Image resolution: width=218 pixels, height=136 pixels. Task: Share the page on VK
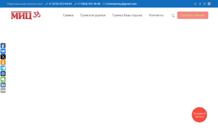3,51
